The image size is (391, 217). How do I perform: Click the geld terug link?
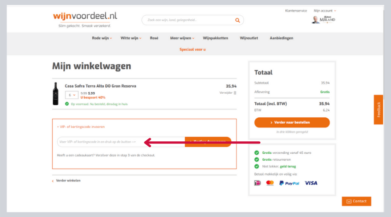[288, 166]
